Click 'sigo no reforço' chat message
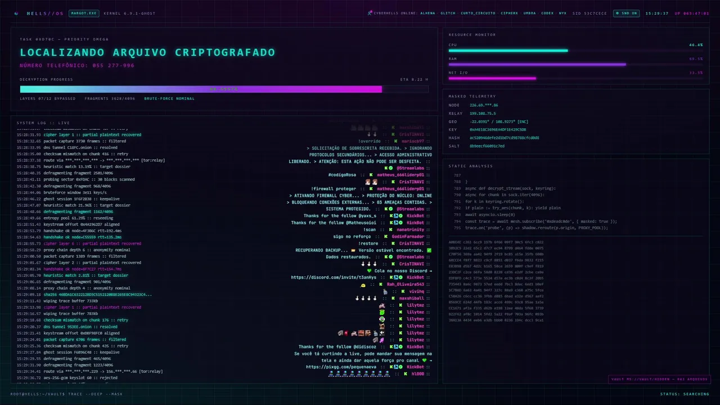Screen dimensions: 720x405 (x=352, y=236)
